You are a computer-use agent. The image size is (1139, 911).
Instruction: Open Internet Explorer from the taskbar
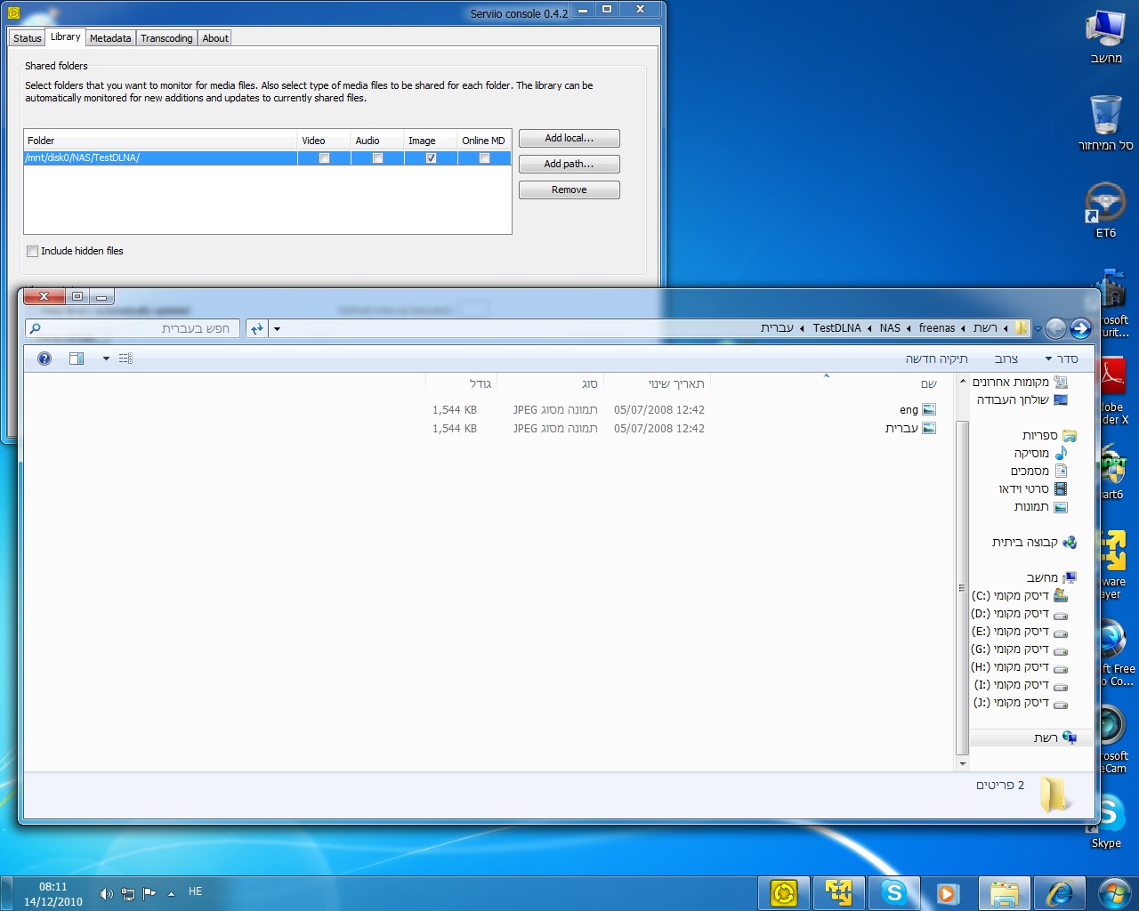pyautogui.click(x=1059, y=893)
